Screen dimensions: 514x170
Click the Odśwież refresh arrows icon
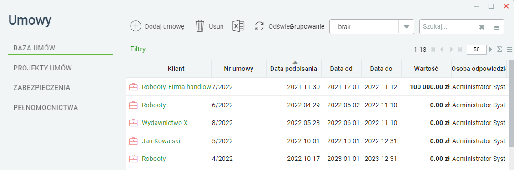pyautogui.click(x=259, y=26)
